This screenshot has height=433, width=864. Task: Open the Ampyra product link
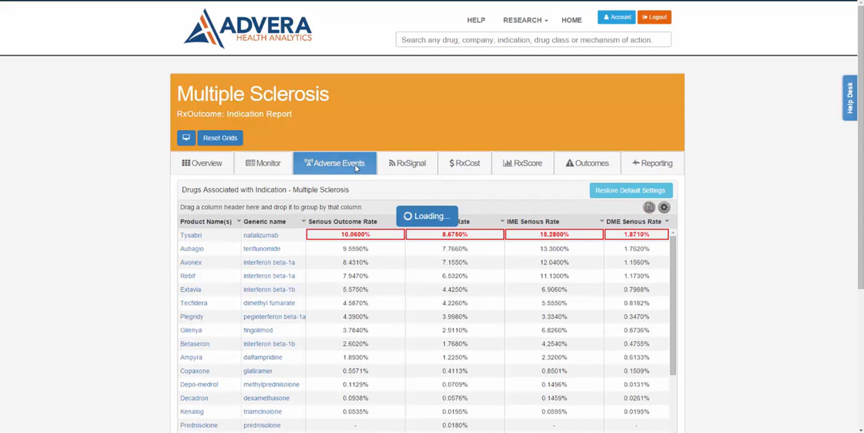(x=191, y=357)
